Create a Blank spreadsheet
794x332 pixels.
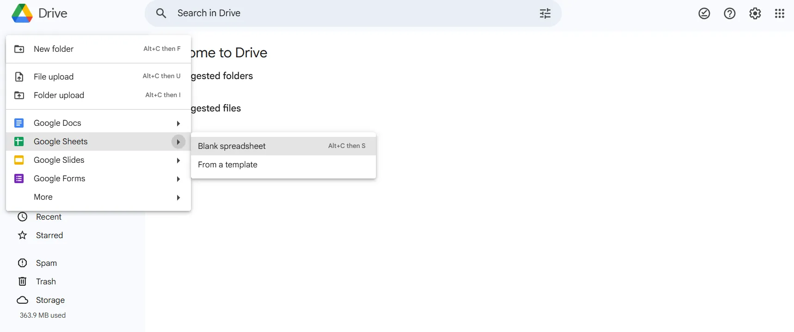tap(283, 146)
